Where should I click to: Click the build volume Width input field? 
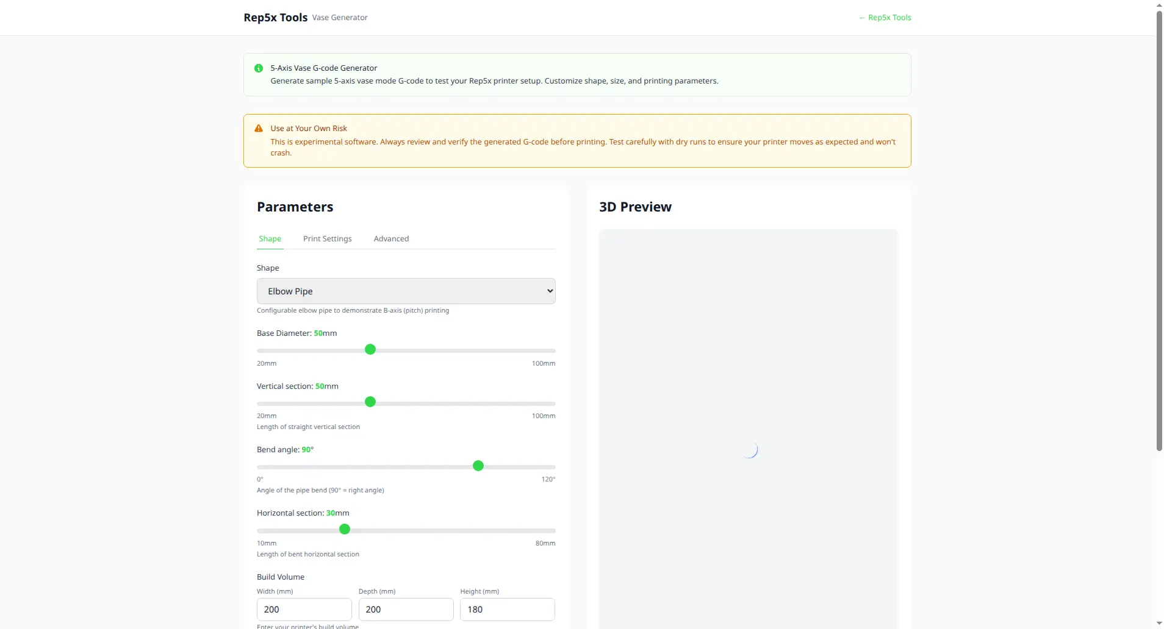304,609
